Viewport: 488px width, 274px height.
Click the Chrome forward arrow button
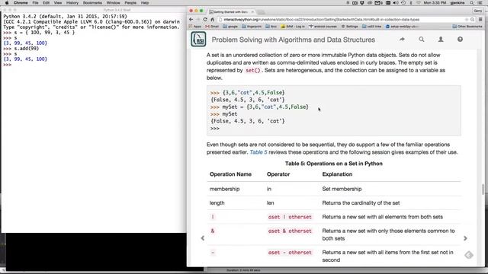point(198,19)
